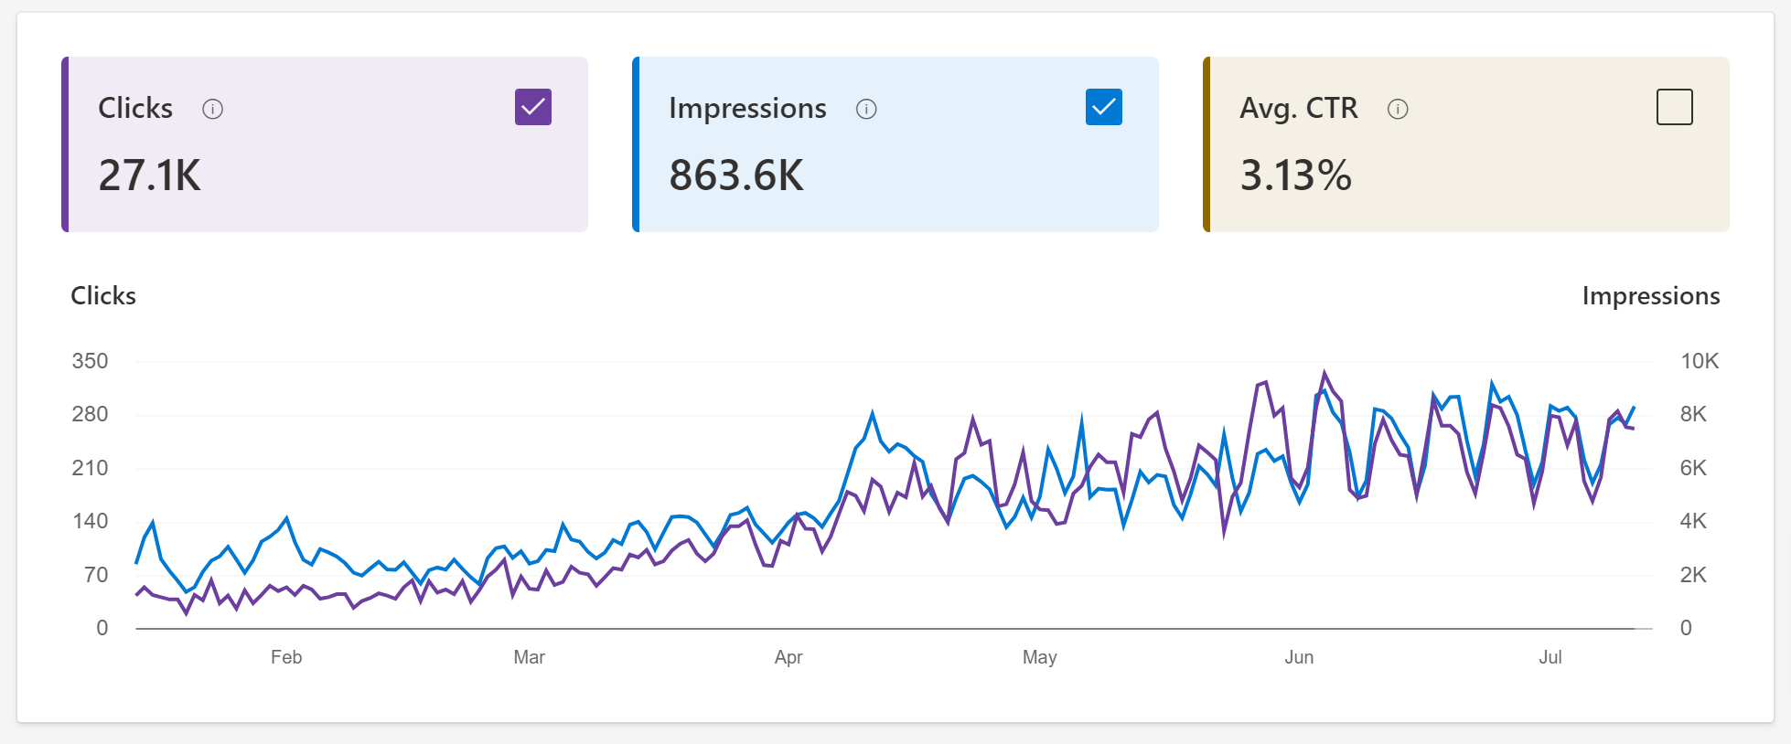This screenshot has width=1791, height=744.
Task: Click the Jun label on the chart axis
Action: tap(1299, 657)
